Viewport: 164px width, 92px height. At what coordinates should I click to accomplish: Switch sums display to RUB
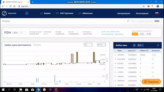(x=149, y=34)
